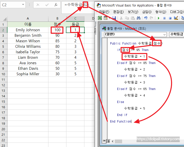
Task: Click the score cell 70 for Liam Brown
Action: click(57, 57)
